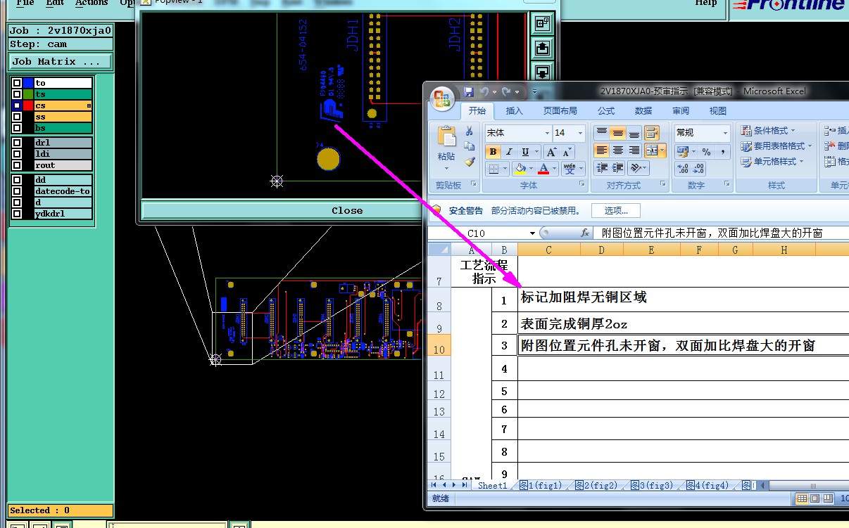Click the Middle Align icon

point(617,133)
